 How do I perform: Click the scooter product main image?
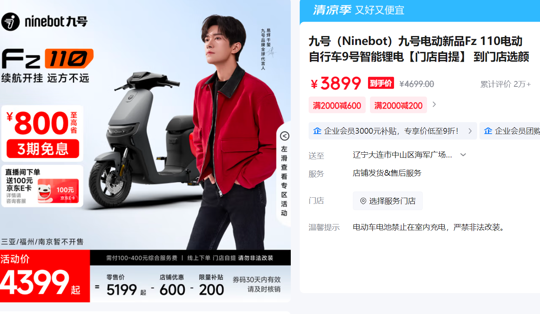145,151
